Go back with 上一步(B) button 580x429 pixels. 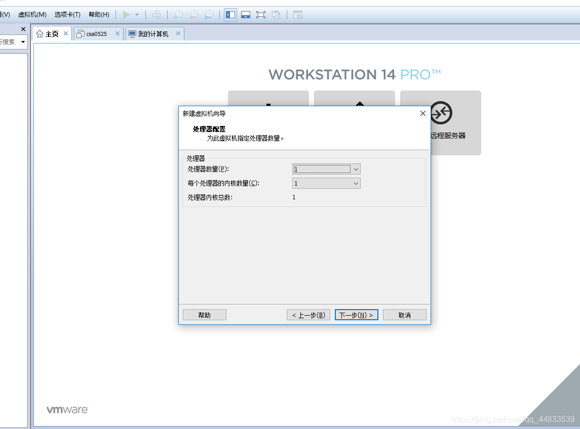click(308, 315)
